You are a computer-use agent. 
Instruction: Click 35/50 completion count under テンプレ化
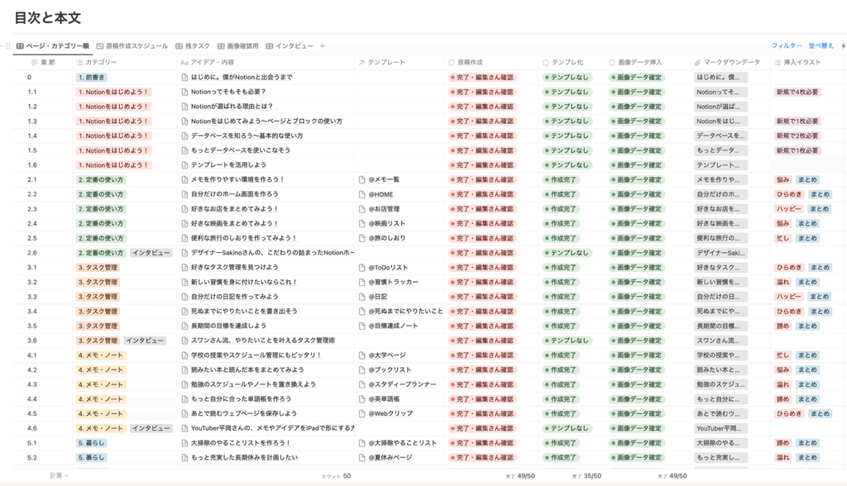click(586, 476)
